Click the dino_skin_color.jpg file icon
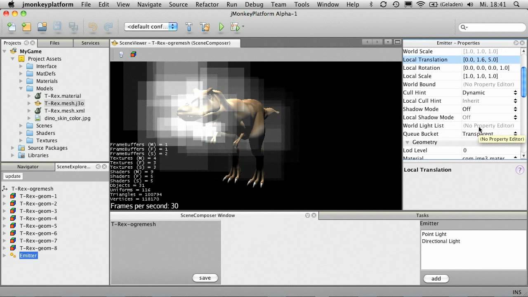This screenshot has width=528, height=297. point(38,118)
